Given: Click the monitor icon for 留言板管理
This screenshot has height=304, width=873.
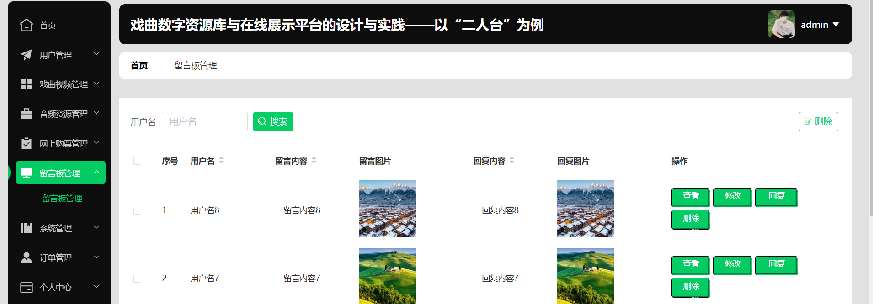Looking at the screenshot, I should coord(27,173).
